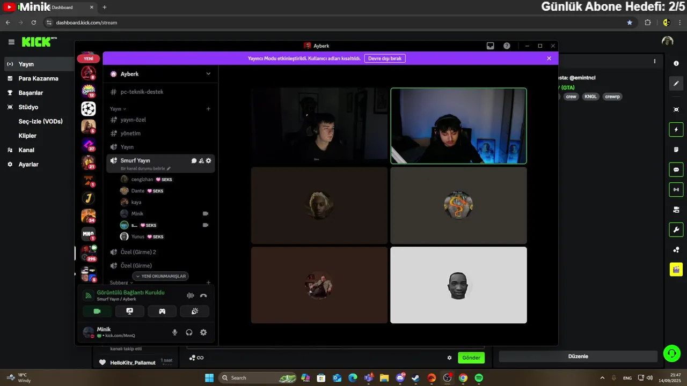Jump to YENİ OKUNMAMIŞLAR unread messages

point(160,276)
